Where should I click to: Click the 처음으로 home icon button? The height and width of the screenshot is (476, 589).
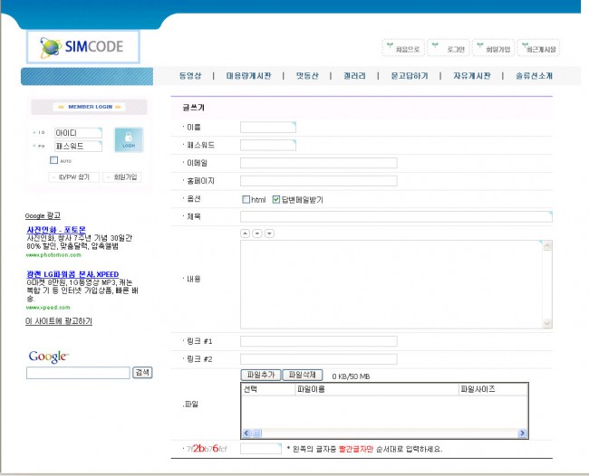point(401,48)
